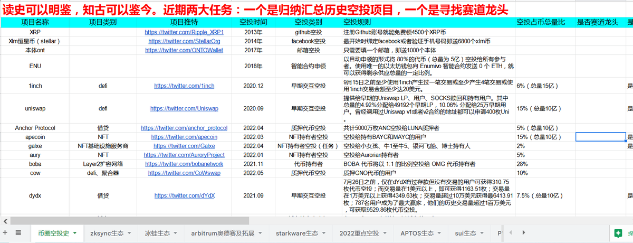Open the AuroryProject twitter link
The width and height of the screenshot is (633, 243).
click(x=185, y=155)
